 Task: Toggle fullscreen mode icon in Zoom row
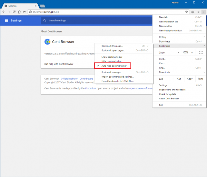tap(201, 52)
